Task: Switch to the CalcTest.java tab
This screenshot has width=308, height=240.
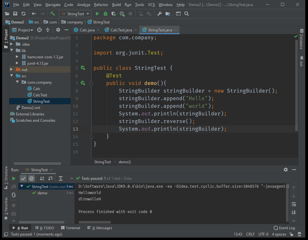Action: pos(121,30)
